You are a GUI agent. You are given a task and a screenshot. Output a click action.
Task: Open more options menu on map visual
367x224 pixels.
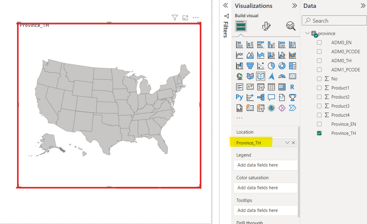coord(196,18)
